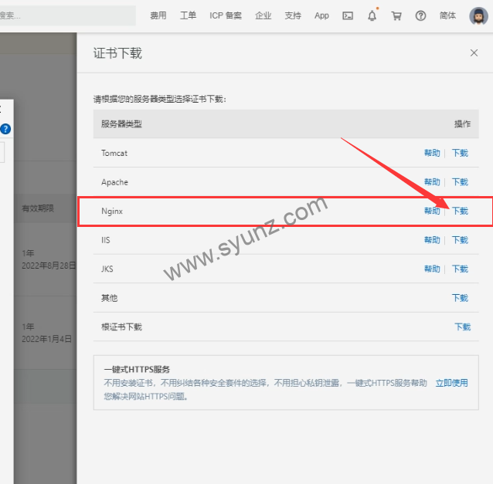The width and height of the screenshot is (493, 484).
Task: Select the 其他 row label
Action: coord(109,298)
